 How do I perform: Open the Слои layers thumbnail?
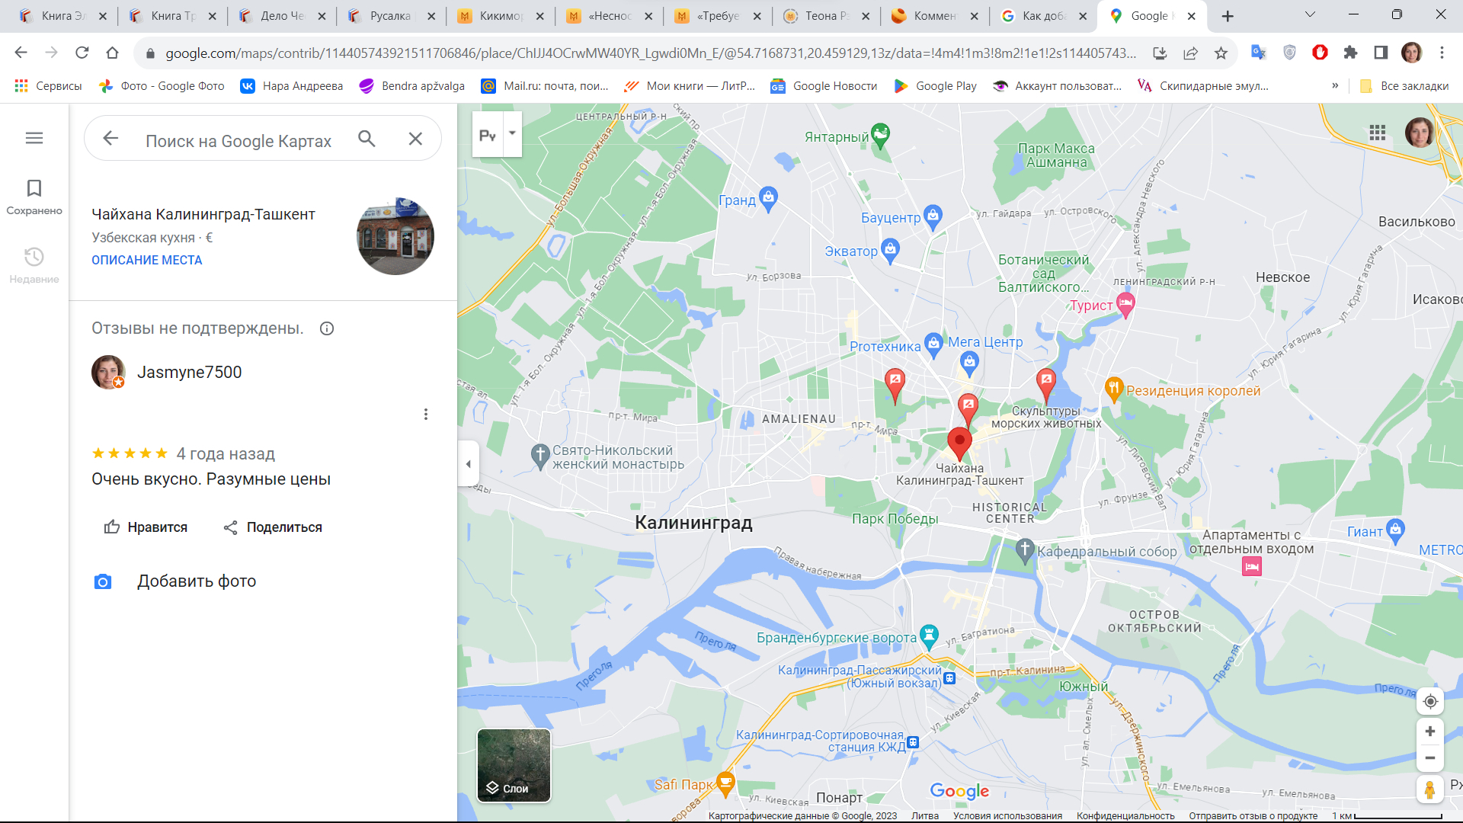[514, 765]
